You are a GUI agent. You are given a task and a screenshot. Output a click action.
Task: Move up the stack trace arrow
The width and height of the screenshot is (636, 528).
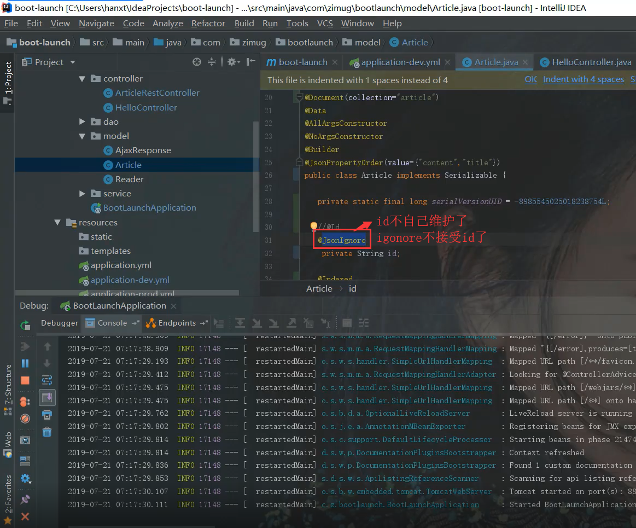(47, 346)
